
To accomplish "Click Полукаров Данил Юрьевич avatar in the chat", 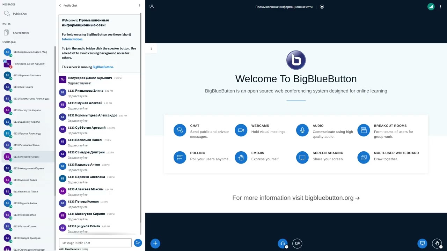I will 63,80.
